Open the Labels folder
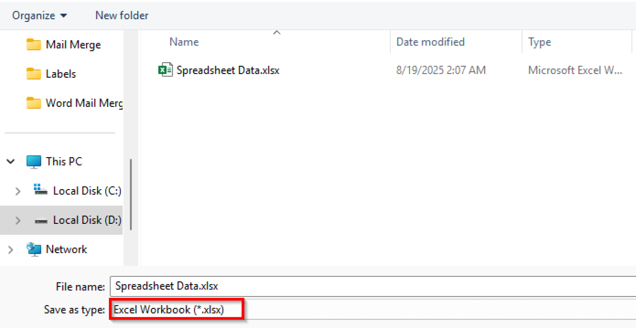This screenshot has width=636, height=328. pyautogui.click(x=61, y=74)
